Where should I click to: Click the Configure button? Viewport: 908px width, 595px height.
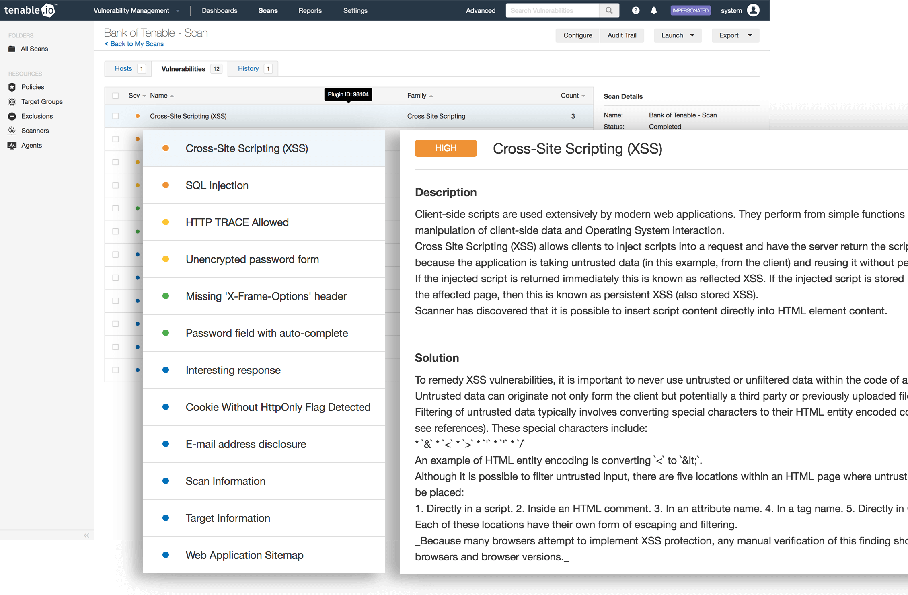tap(577, 35)
